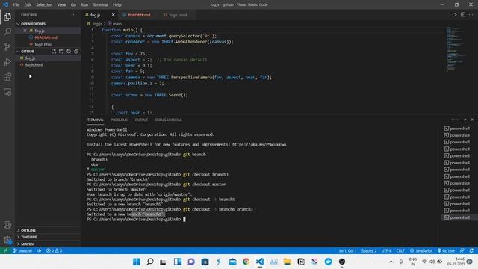Click New File icon in GITHUB folder header
The height and width of the screenshot is (269, 478).
(x=54, y=52)
